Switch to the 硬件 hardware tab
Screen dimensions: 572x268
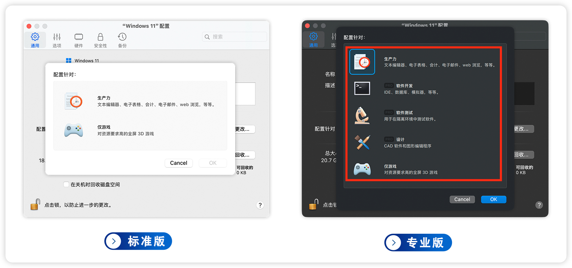click(79, 40)
